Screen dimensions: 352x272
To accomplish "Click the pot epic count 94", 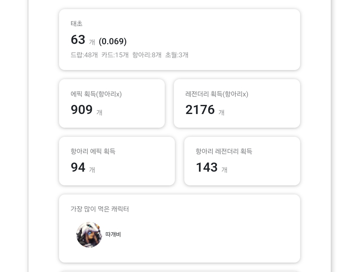I will 78,167.
